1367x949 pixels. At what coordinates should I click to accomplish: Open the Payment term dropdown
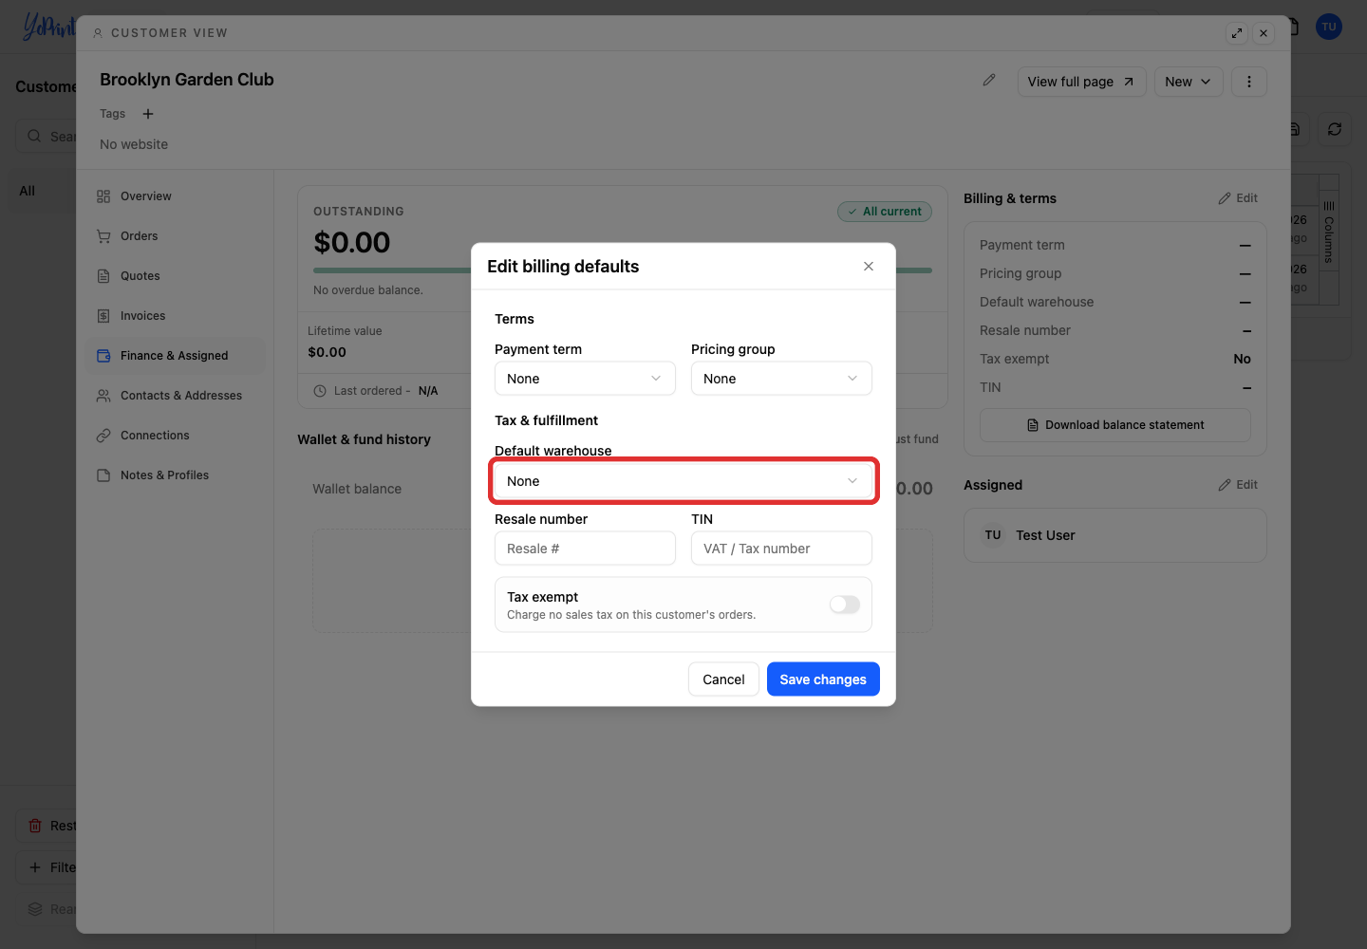[585, 379]
